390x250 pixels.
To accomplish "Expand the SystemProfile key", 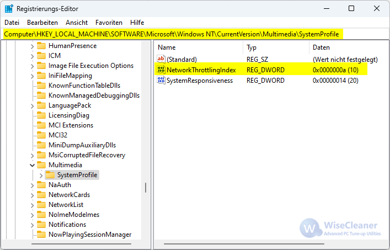I will click(41, 175).
